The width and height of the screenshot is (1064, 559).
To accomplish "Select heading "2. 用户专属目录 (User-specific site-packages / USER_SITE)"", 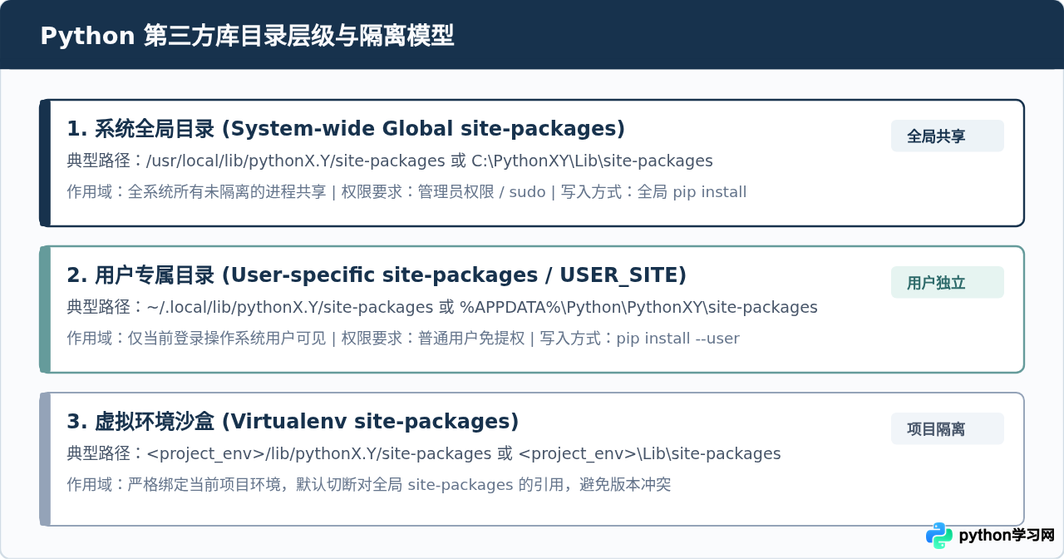I will 377,275.
